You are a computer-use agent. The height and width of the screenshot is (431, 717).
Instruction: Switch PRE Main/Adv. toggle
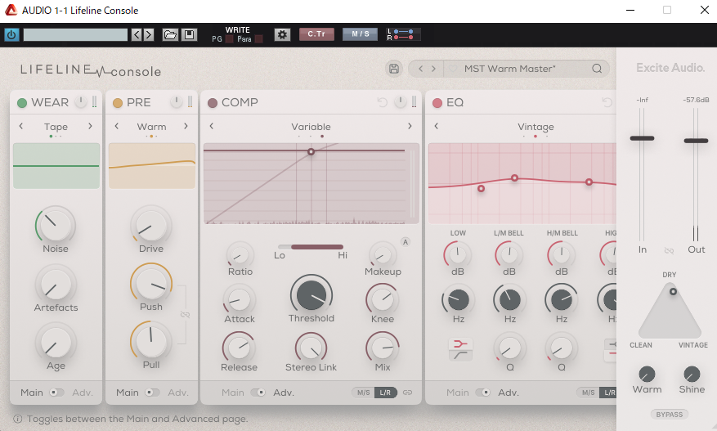(152, 393)
